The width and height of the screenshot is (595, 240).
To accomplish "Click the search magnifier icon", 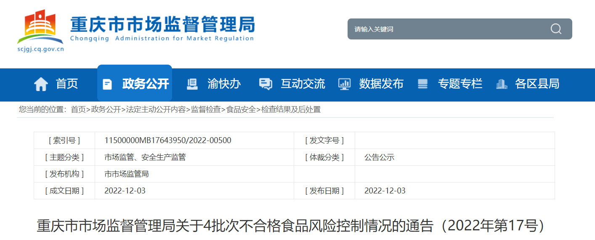I will (556, 29).
